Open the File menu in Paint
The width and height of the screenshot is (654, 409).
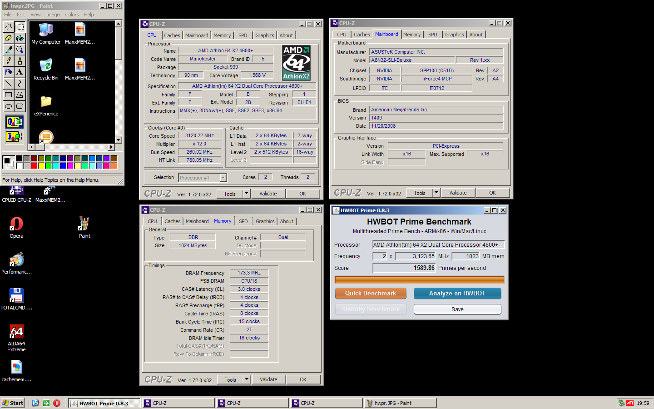pos(8,15)
